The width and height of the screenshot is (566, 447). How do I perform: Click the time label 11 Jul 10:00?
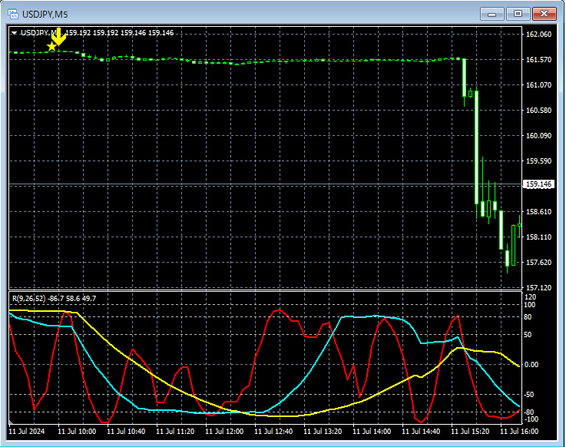pyautogui.click(x=77, y=432)
